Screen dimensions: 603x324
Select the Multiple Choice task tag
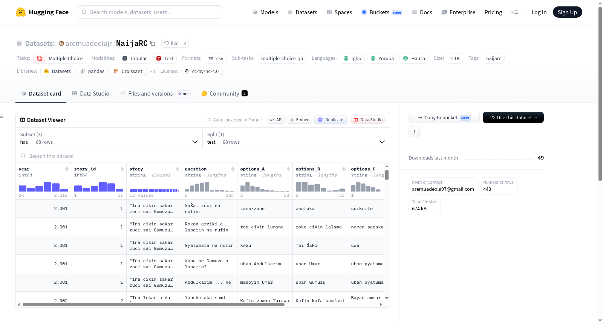click(60, 58)
